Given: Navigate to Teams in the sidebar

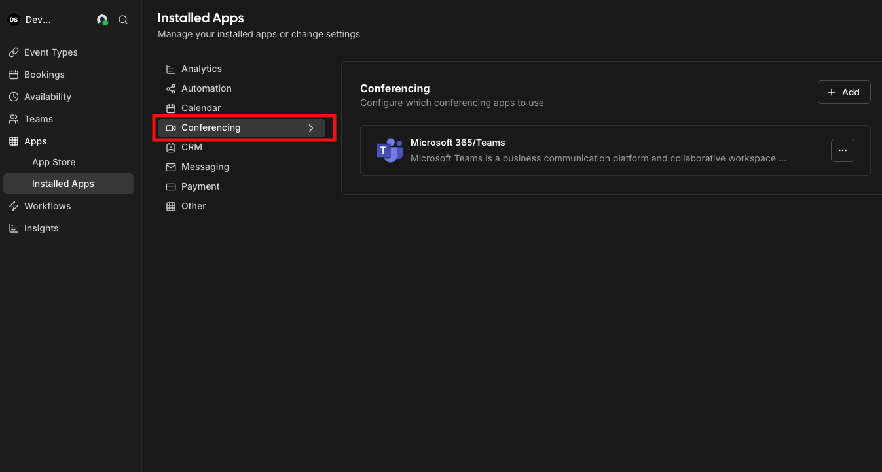Looking at the screenshot, I should pos(38,119).
